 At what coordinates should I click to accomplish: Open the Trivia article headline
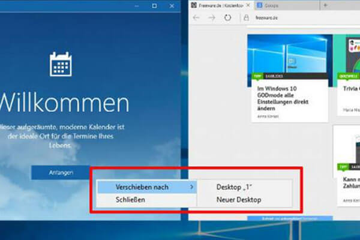click(x=351, y=89)
